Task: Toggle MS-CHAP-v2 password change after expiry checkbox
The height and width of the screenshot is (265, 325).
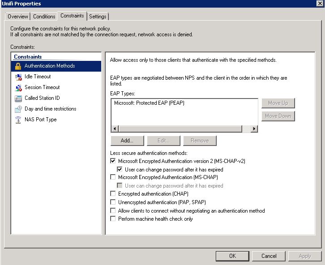Action: pyautogui.click(x=120, y=169)
